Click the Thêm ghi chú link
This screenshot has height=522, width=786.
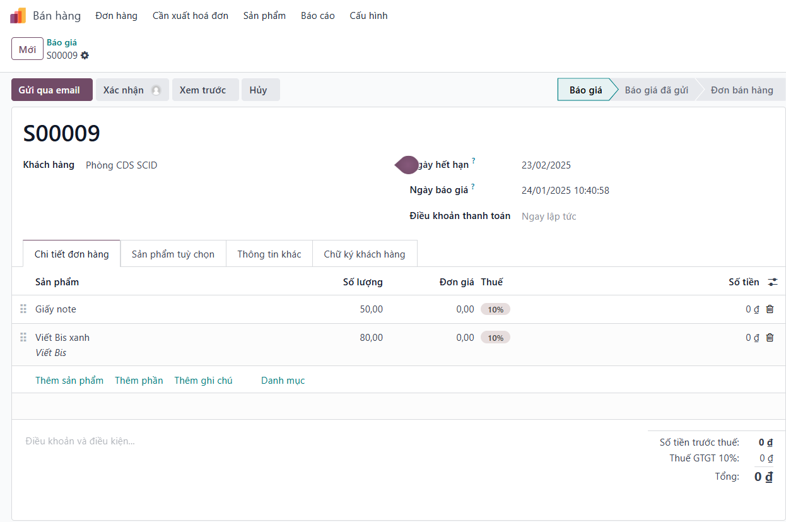pos(203,381)
